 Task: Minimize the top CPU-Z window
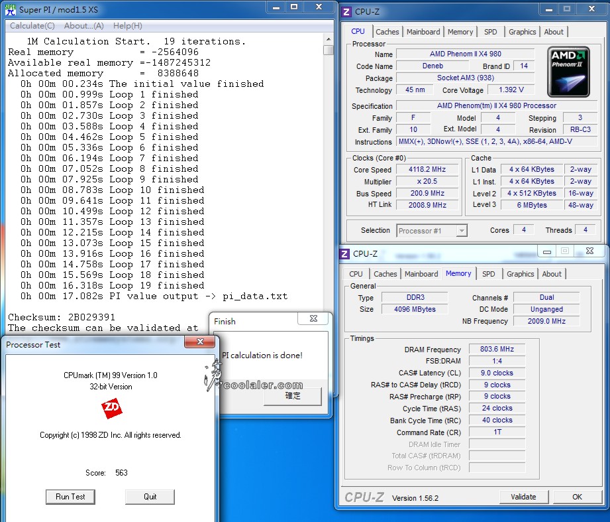click(549, 9)
